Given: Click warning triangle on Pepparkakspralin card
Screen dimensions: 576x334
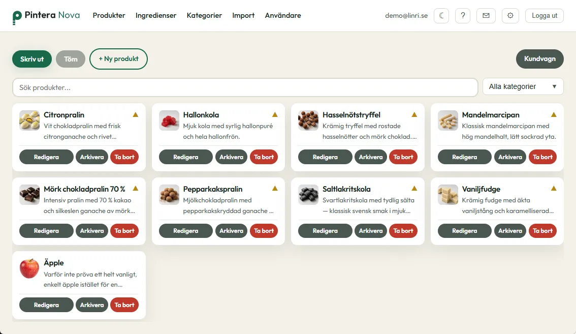Looking at the screenshot, I should [x=275, y=188].
